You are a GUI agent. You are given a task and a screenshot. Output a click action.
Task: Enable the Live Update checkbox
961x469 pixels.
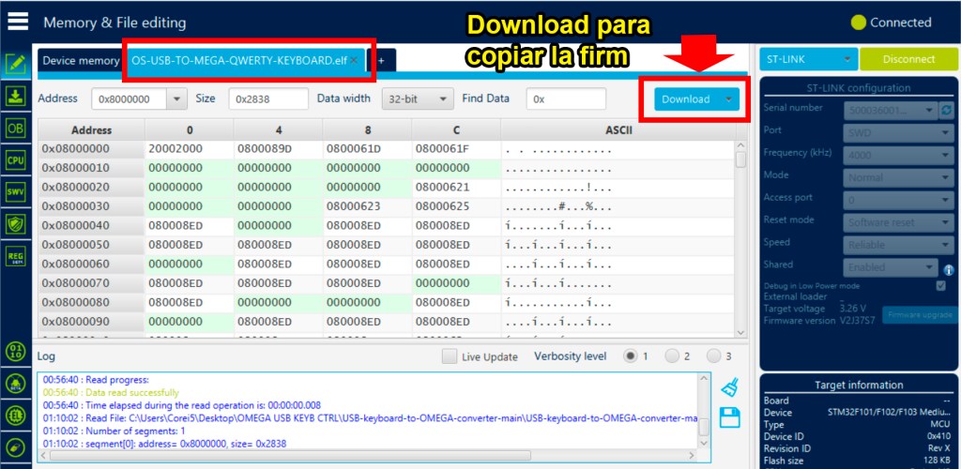coord(450,356)
